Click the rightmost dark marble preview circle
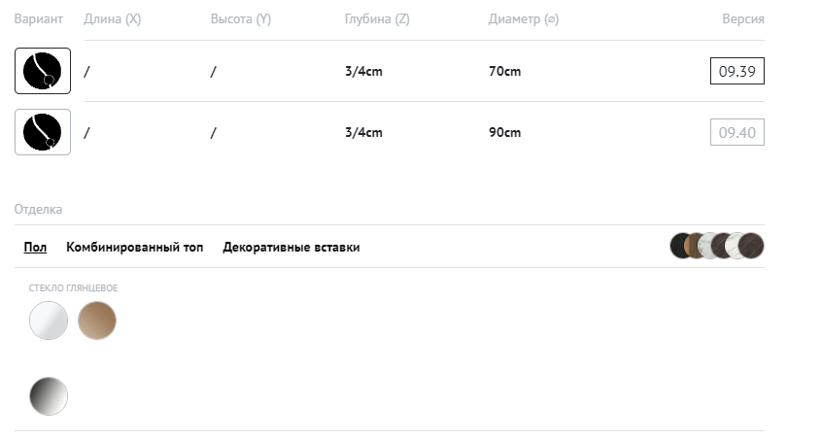The width and height of the screenshot is (821, 438). coord(752,246)
